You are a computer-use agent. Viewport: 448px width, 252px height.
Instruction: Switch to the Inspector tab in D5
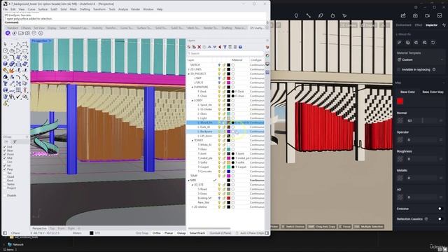431,25
